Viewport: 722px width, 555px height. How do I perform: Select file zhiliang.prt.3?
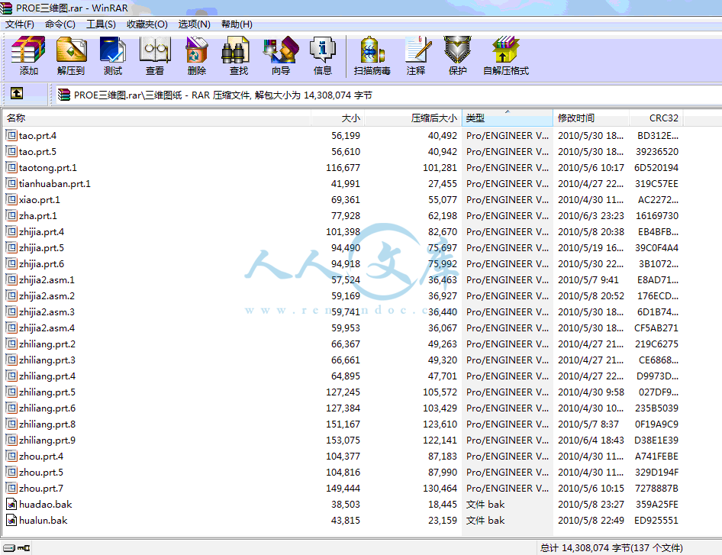click(x=47, y=360)
